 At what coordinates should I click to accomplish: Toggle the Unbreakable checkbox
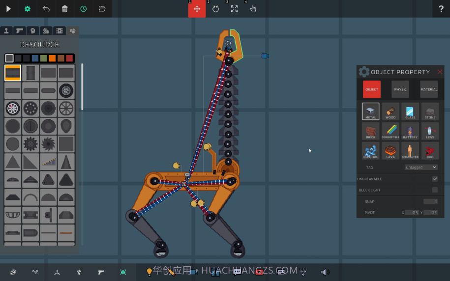[435, 179]
